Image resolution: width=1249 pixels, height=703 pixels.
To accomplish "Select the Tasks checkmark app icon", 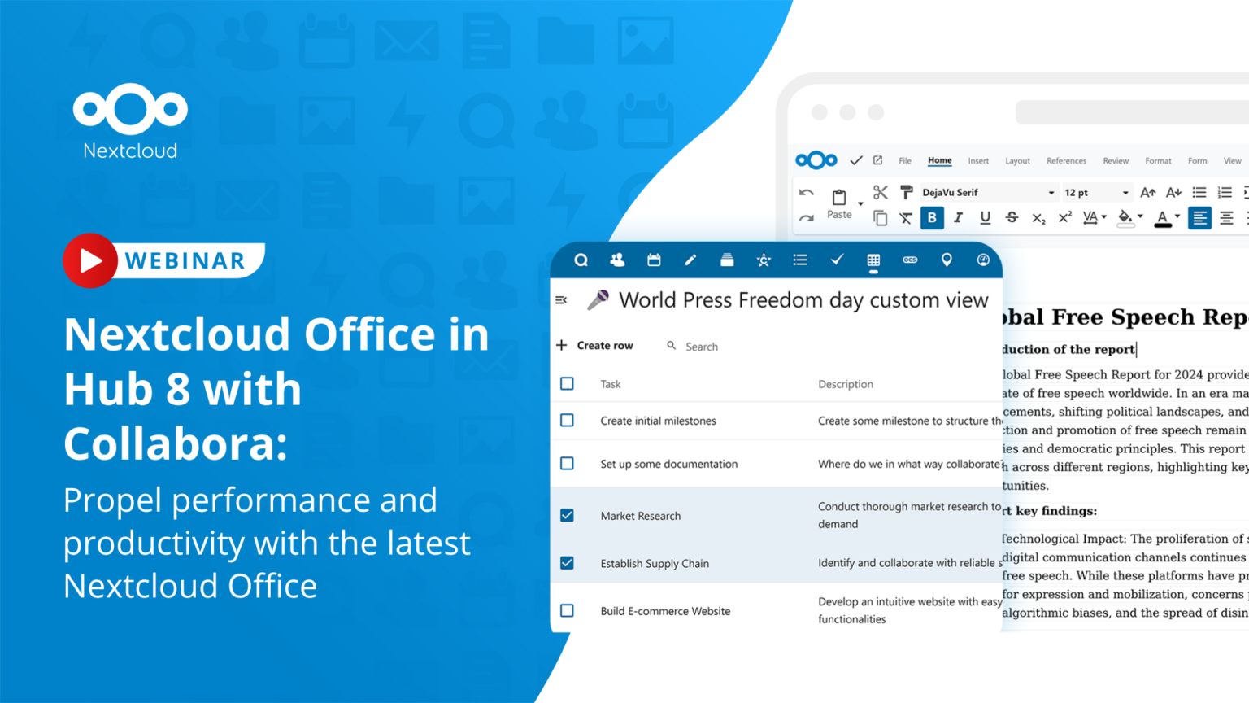I will click(837, 260).
